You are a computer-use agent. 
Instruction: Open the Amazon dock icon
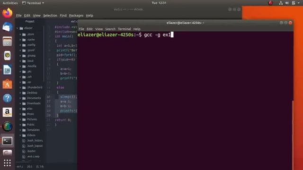point(8,112)
